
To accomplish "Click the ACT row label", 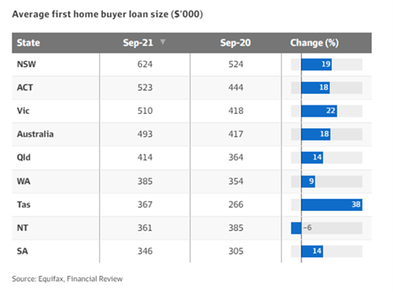I will tap(25, 87).
